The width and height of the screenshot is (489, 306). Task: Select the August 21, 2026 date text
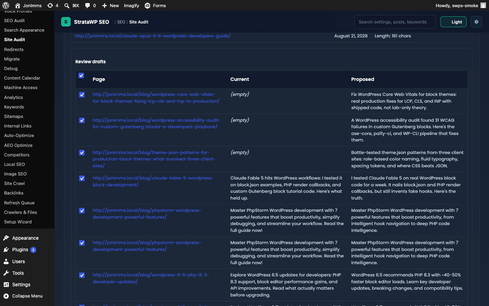pyautogui.click(x=351, y=36)
